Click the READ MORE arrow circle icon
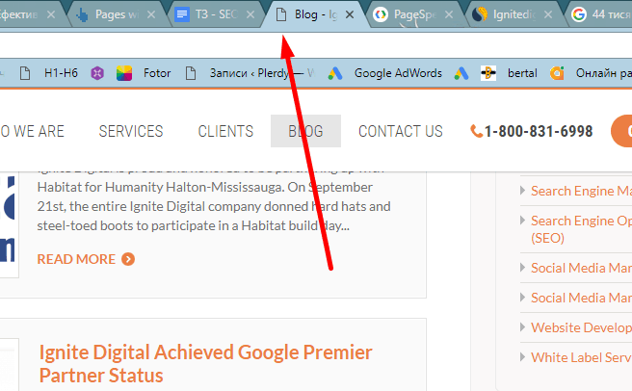Screen dimensions: 632x391 [x=128, y=259]
